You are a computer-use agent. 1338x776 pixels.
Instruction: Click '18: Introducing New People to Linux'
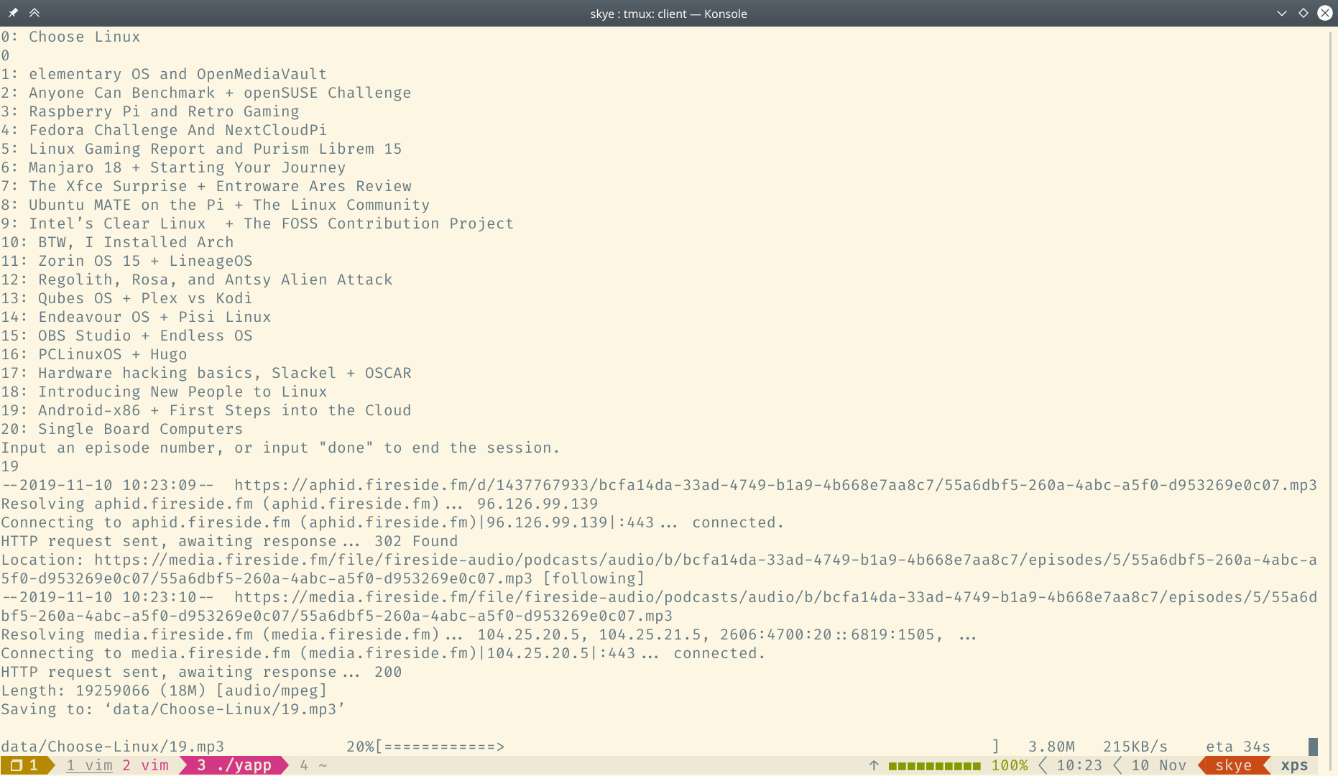(x=164, y=392)
